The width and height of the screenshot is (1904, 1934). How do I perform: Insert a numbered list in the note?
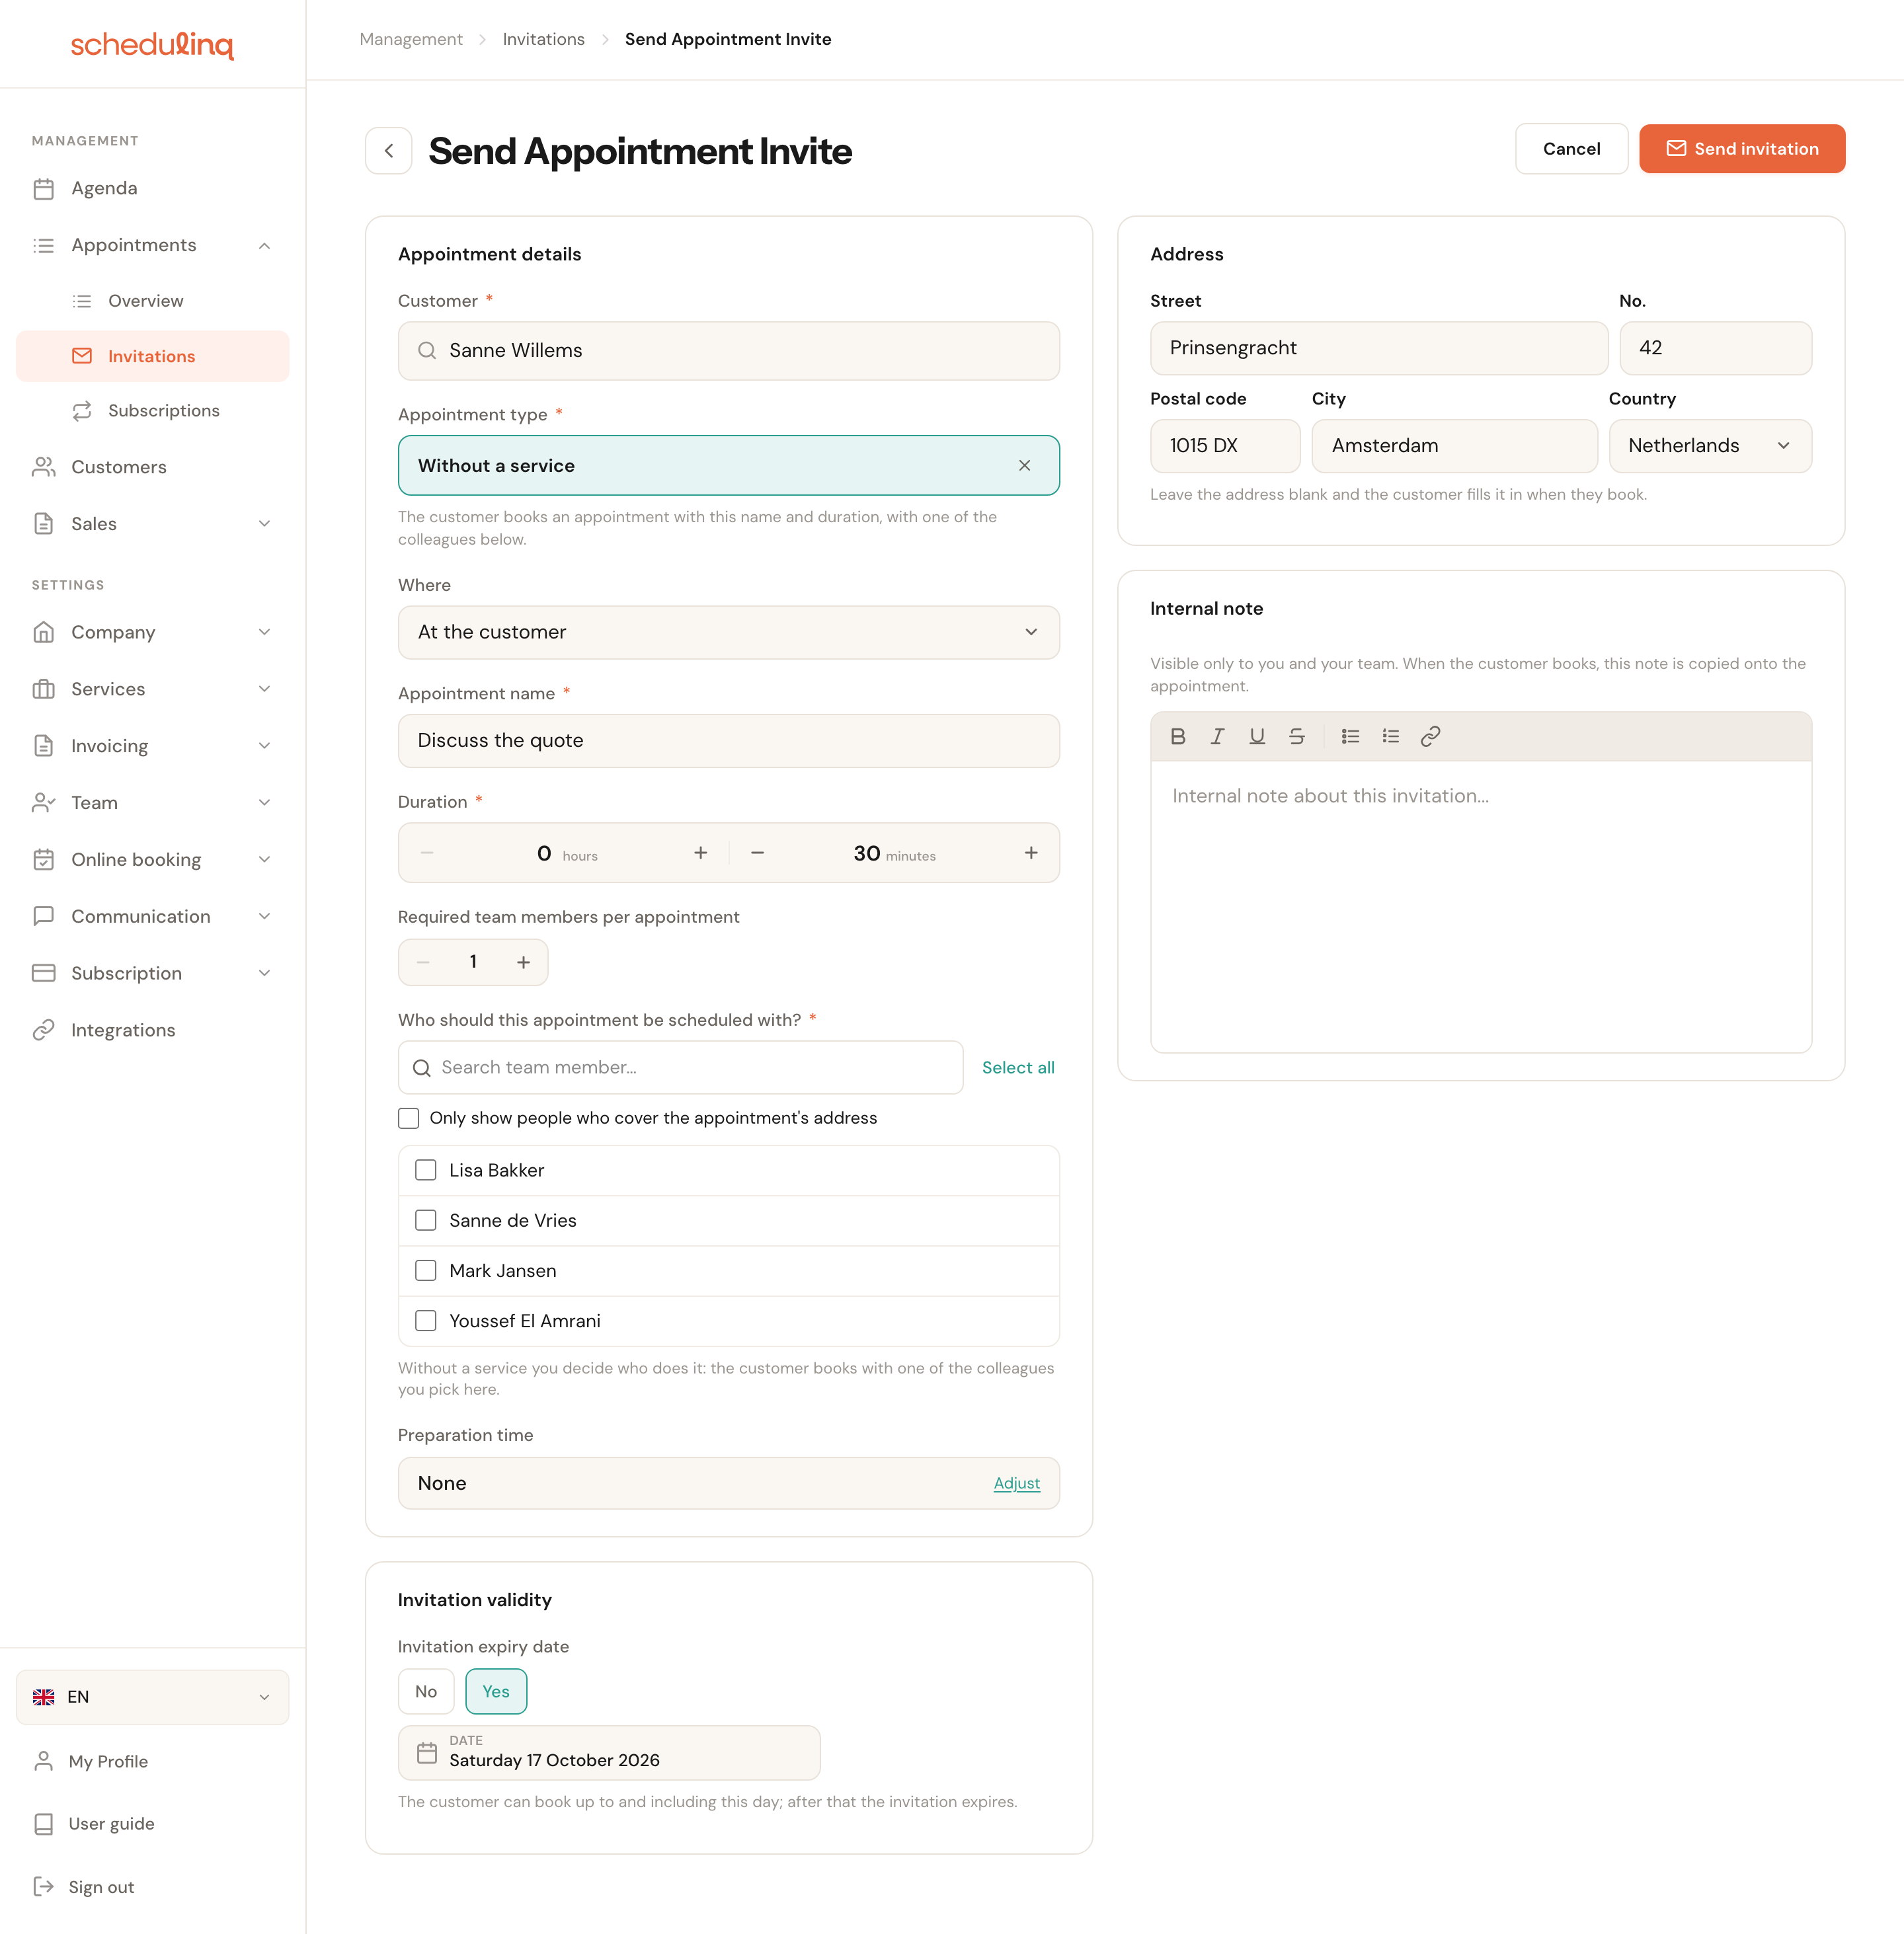[x=1390, y=736]
